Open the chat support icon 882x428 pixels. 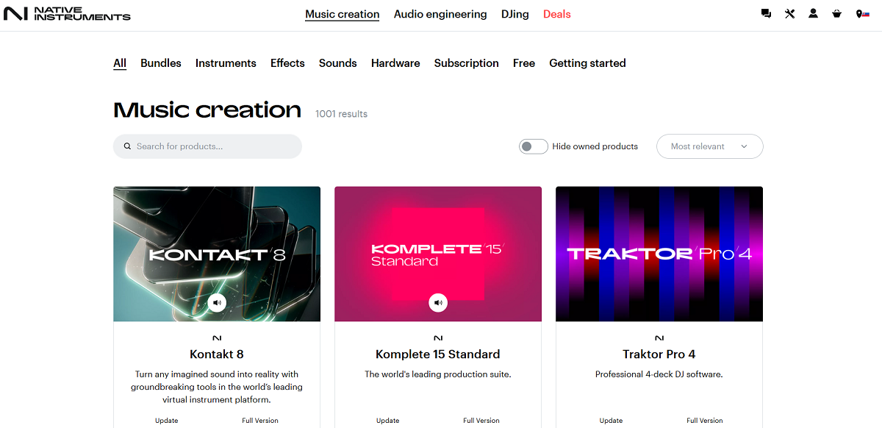[x=766, y=13]
